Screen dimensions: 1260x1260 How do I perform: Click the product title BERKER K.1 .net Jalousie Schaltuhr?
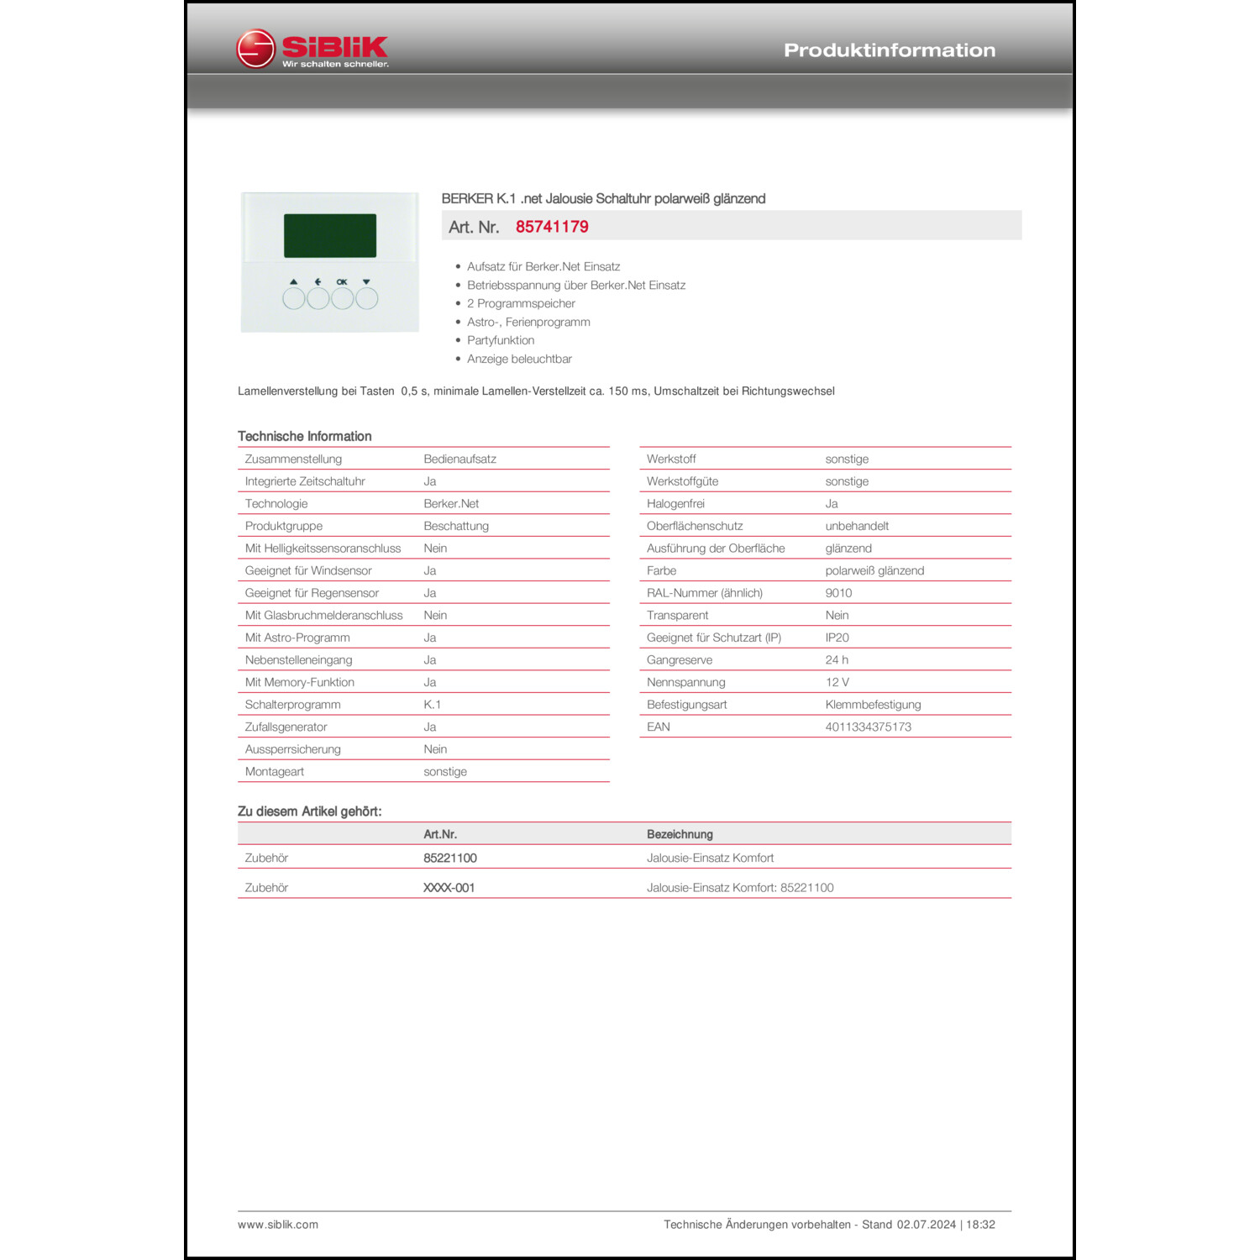(603, 198)
